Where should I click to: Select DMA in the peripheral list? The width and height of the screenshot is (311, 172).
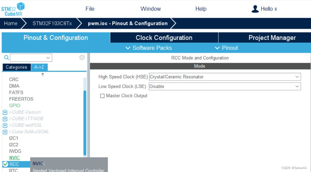pos(14,86)
